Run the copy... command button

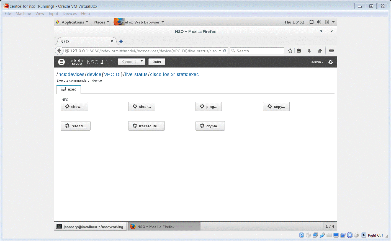(276, 107)
